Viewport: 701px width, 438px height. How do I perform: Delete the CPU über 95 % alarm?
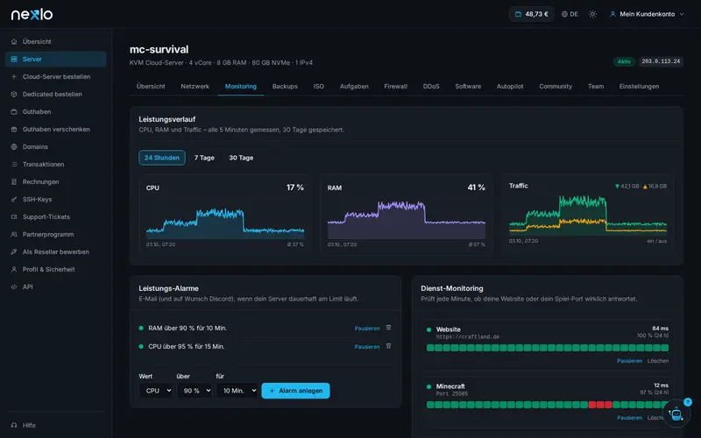point(388,346)
